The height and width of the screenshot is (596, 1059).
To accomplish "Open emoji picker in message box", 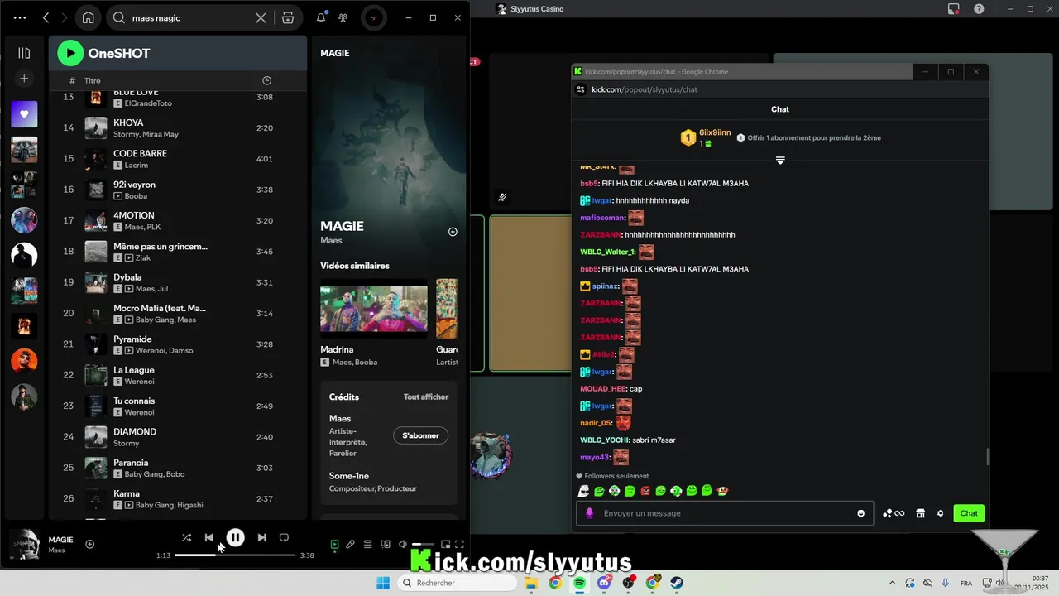I will pos(860,513).
